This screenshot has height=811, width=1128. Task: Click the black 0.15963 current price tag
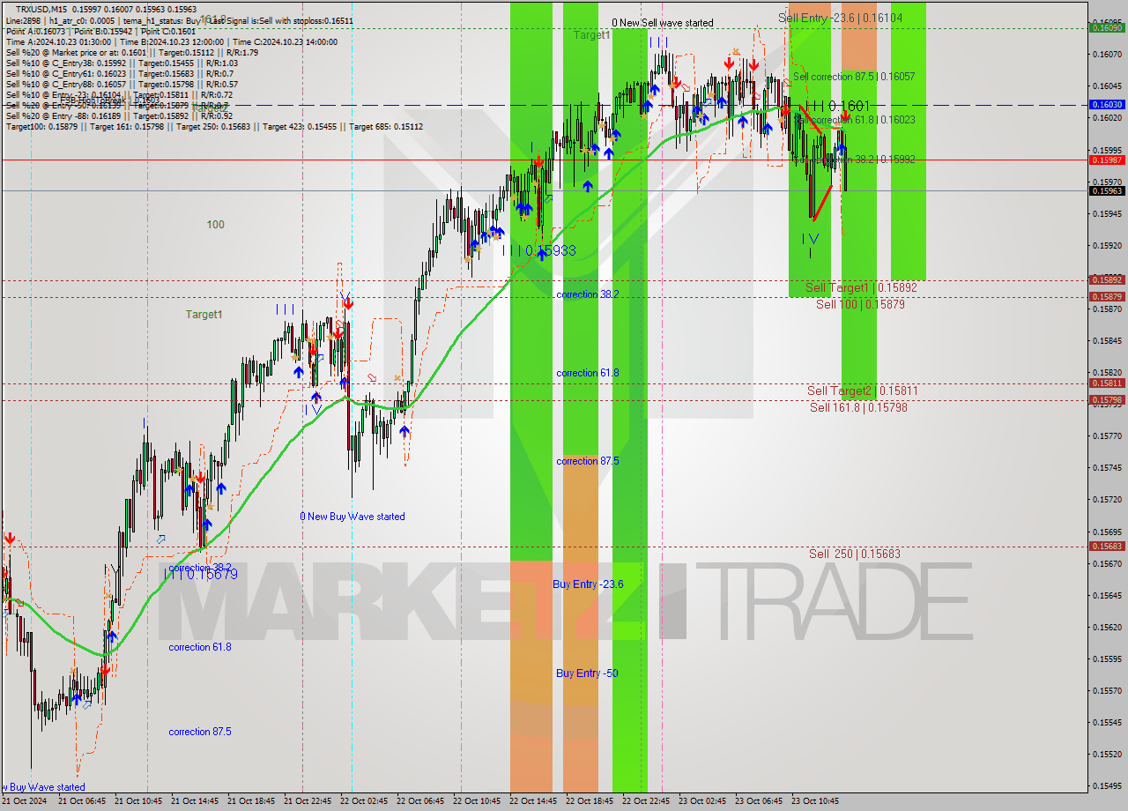[x=1107, y=190]
